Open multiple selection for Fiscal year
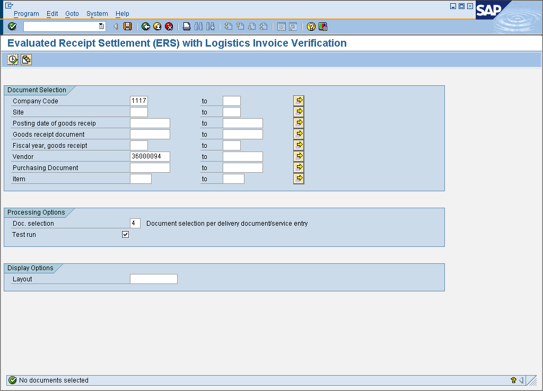This screenshot has height=391, width=543. [x=299, y=145]
